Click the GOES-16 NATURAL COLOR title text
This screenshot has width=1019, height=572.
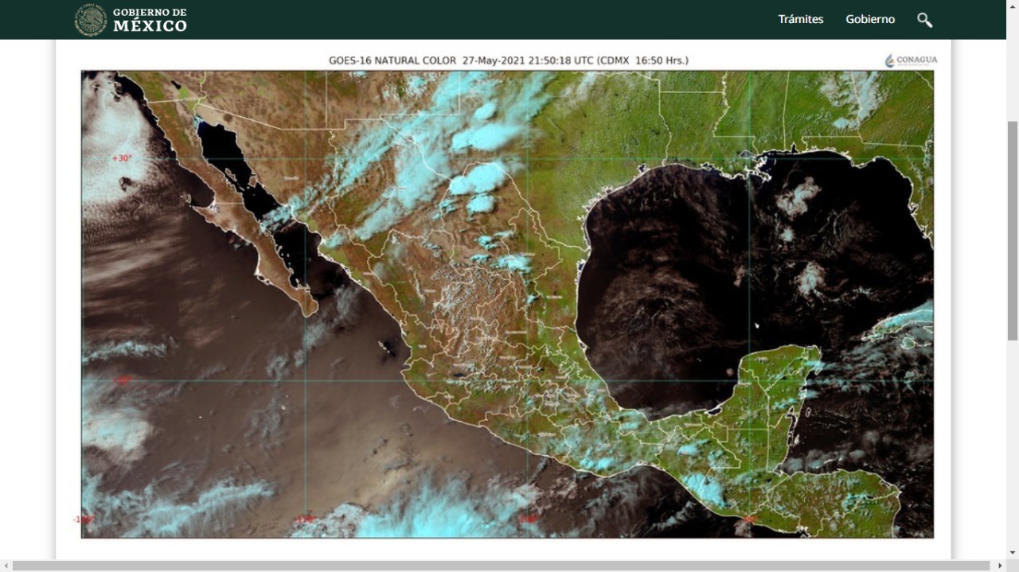click(392, 60)
